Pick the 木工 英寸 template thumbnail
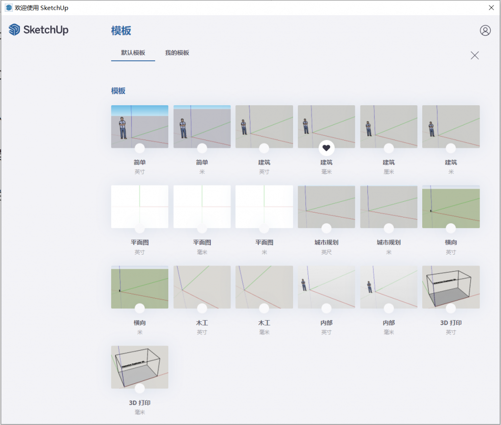 tap(202, 287)
